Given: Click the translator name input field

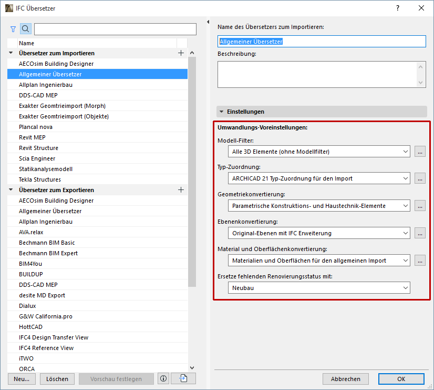Looking at the screenshot, I should 322,41.
